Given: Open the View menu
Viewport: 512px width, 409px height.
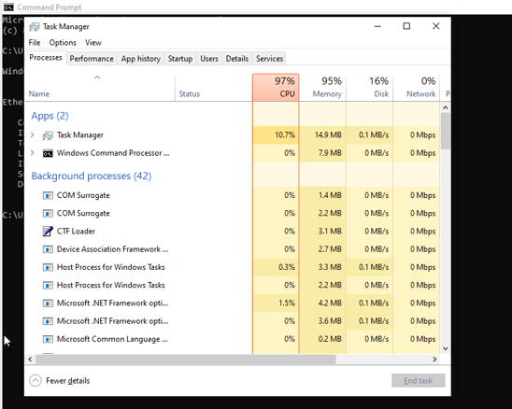Looking at the screenshot, I should (93, 42).
